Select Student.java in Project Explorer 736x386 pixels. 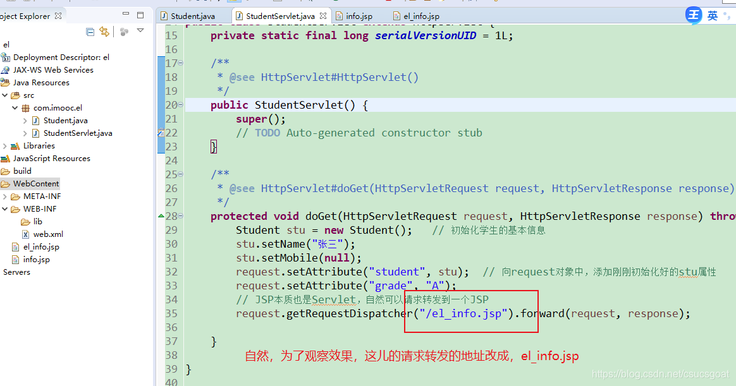[x=65, y=121]
